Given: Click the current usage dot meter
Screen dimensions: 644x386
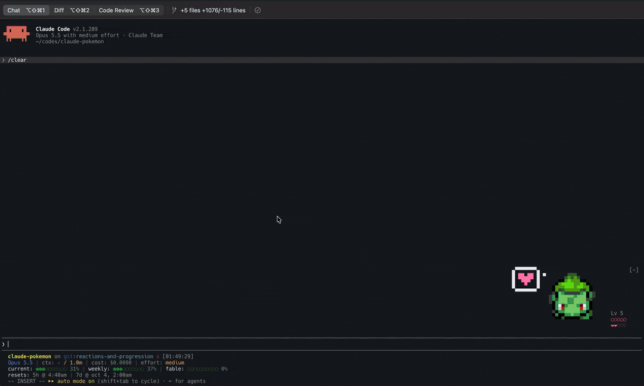Looking at the screenshot, I should coord(51,369).
